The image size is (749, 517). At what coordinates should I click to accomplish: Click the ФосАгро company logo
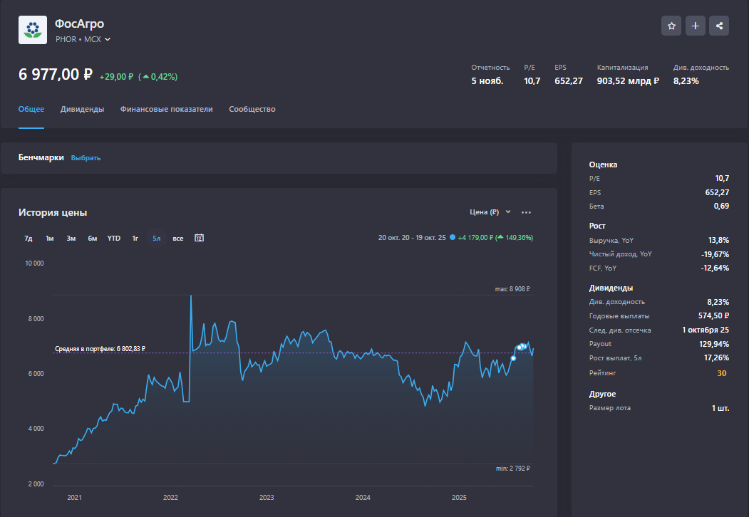(x=32, y=30)
